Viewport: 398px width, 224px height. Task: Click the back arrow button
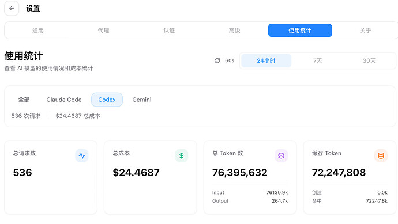coord(12,9)
